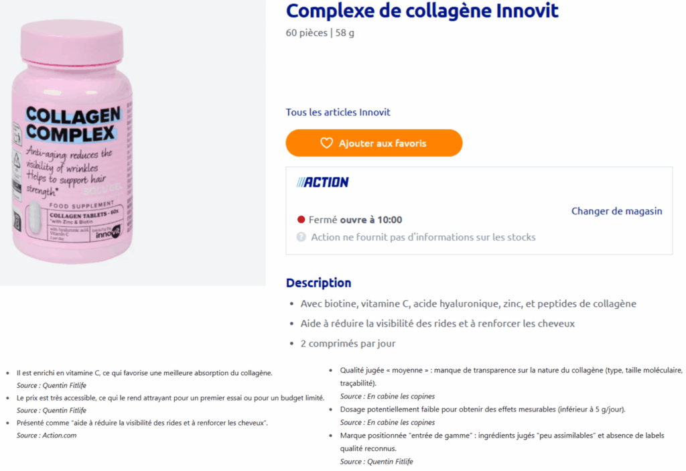686x471 pixels.
Task: Click Changer de magasin
Action: [616, 211]
